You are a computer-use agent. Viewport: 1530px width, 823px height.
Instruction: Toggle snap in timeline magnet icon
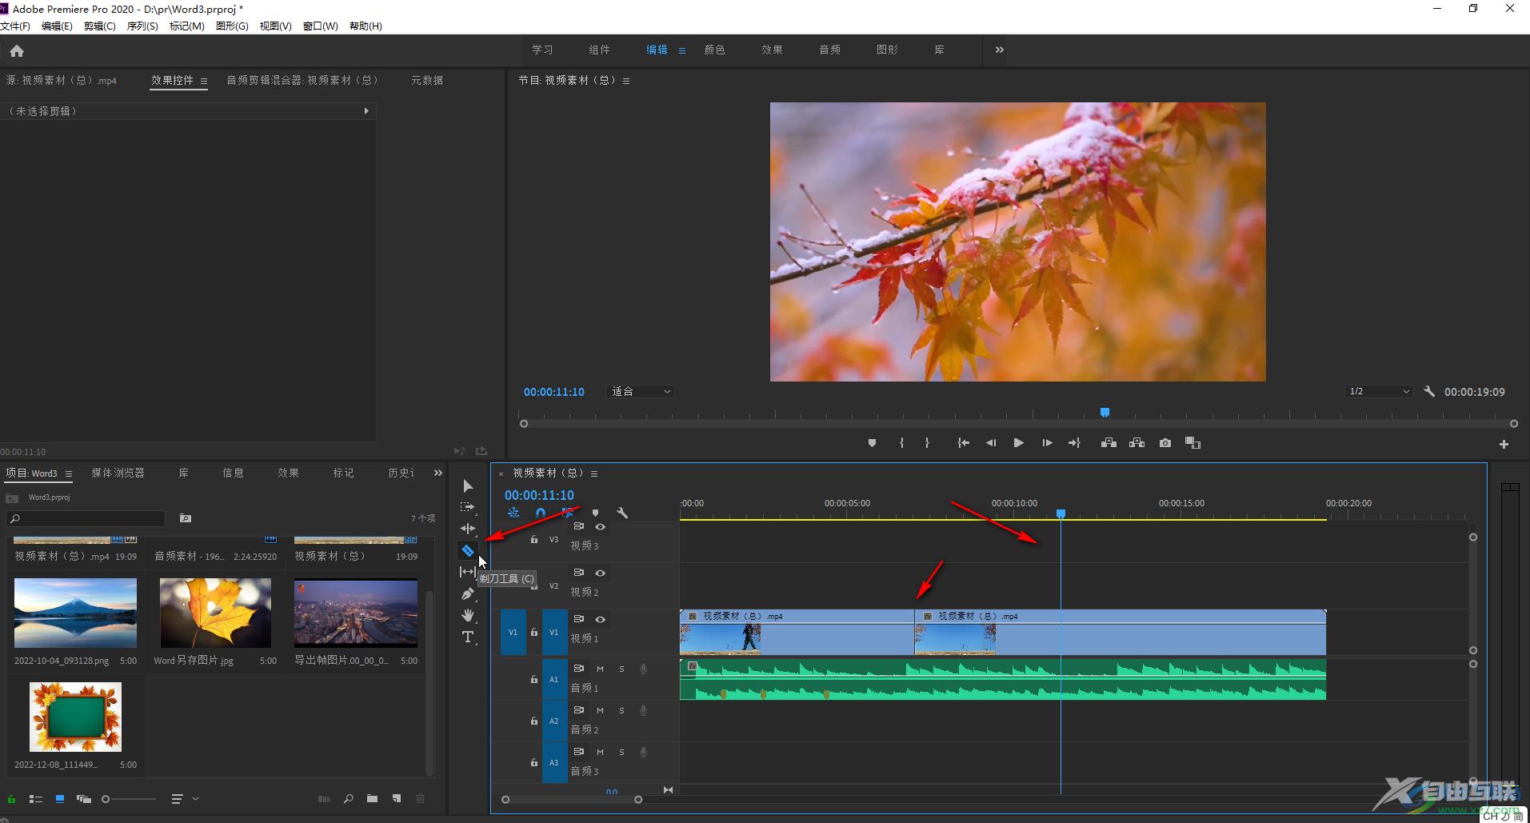pyautogui.click(x=541, y=513)
